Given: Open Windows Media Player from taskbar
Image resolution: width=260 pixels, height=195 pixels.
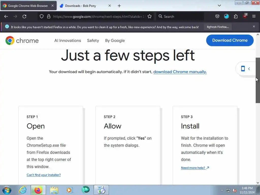Looking at the screenshot, I should click(70, 190).
